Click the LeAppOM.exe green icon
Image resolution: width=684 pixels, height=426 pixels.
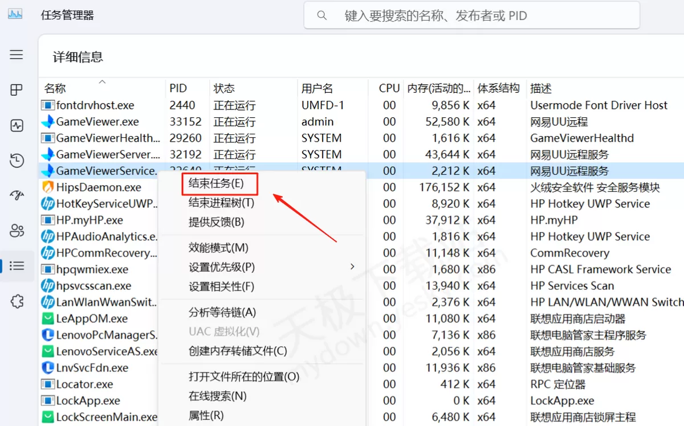(48, 319)
